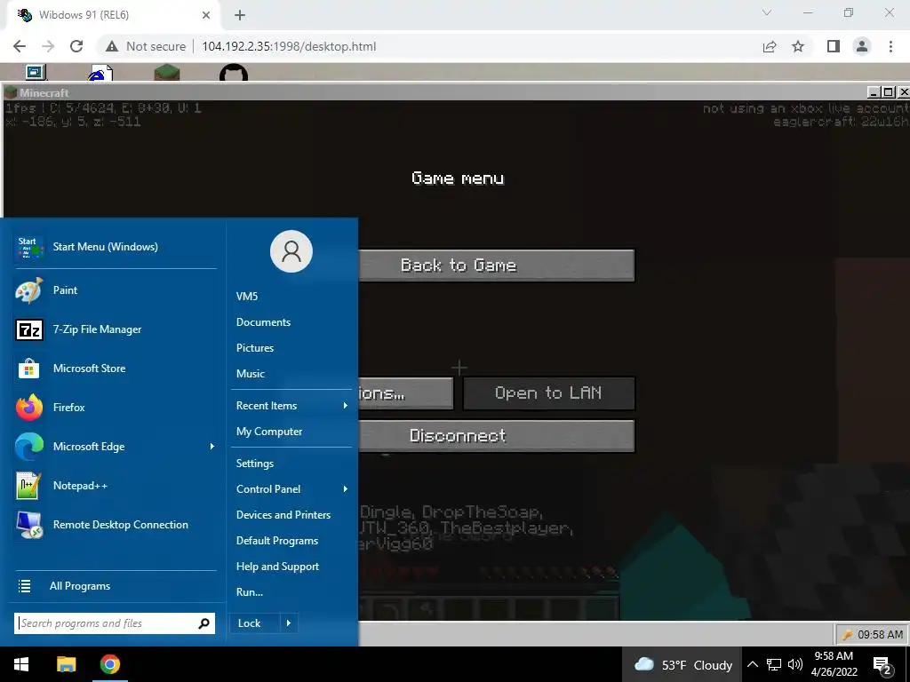The image size is (910, 682).
Task: Click the user avatar picture
Action: tap(291, 251)
